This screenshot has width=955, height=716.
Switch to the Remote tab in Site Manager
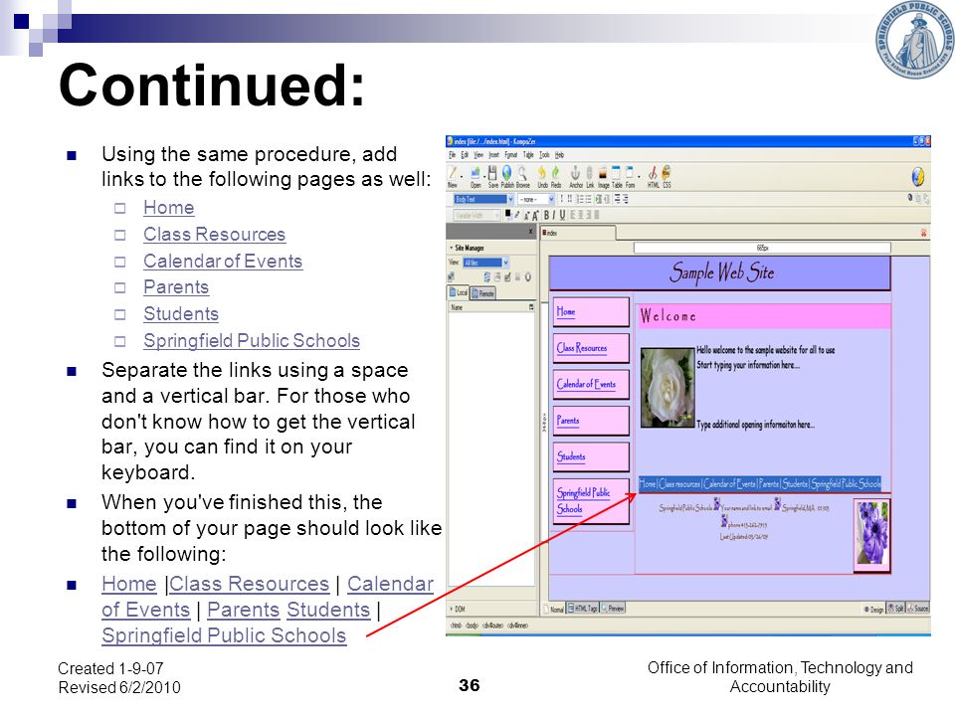(x=483, y=293)
